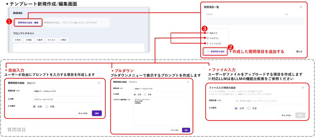Image resolution: width=315 pixels, height=137 pixels.
Task: Insert the #項目 prompt tag
Action: pyautogui.click(x=29, y=40)
